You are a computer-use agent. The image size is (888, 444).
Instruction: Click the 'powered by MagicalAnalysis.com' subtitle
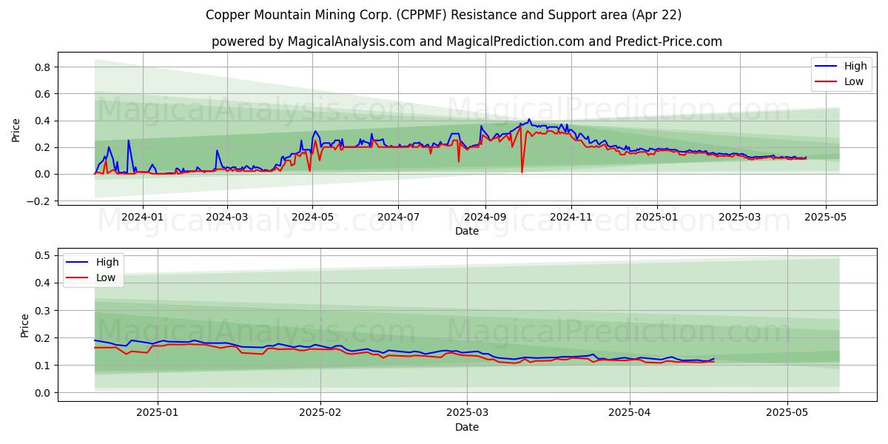pyautogui.click(x=467, y=41)
